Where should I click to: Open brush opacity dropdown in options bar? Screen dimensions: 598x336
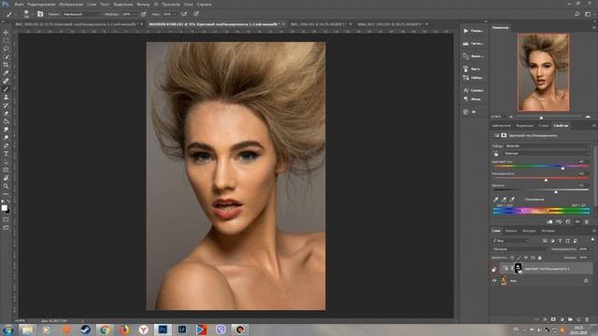point(135,14)
